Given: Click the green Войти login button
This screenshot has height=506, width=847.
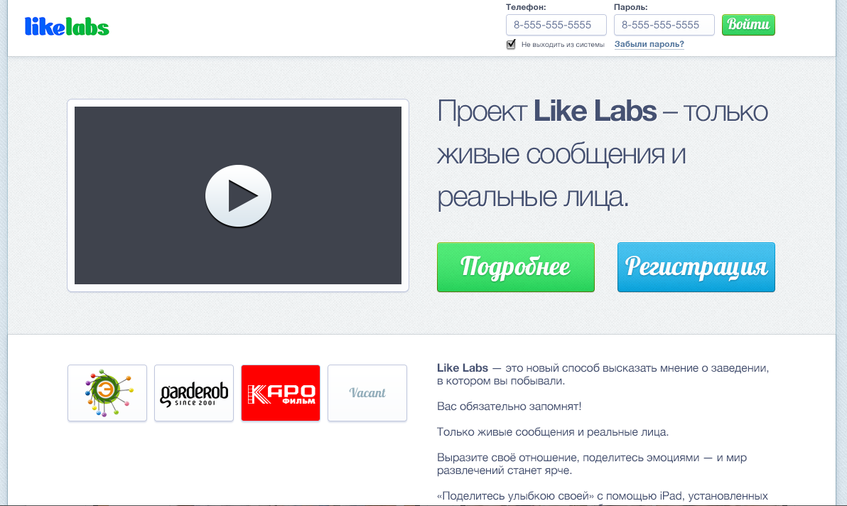Looking at the screenshot, I should [x=749, y=25].
